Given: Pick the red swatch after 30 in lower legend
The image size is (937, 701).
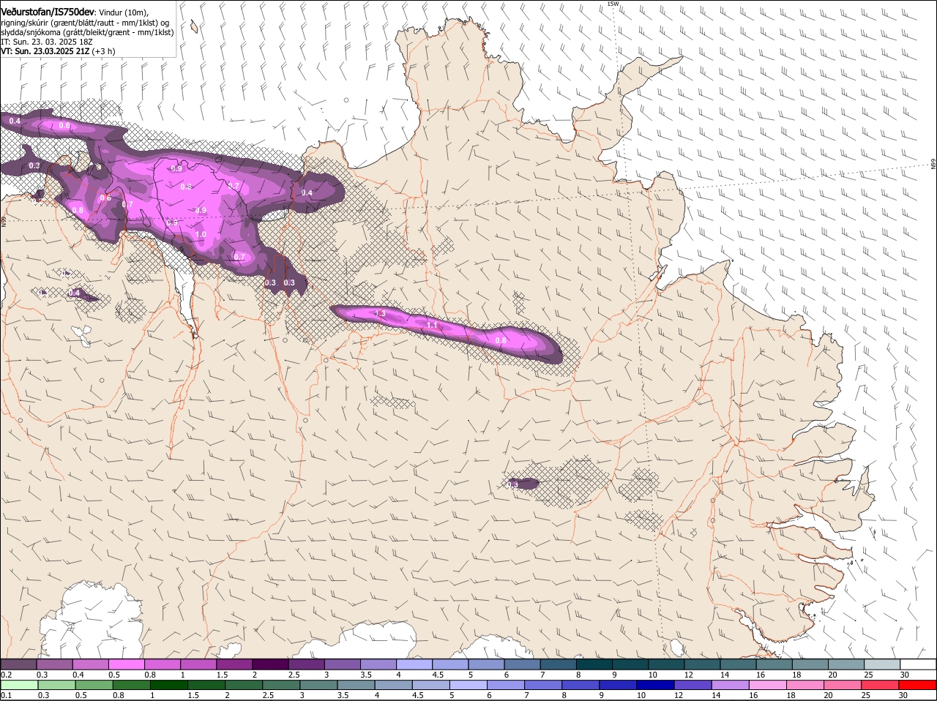Looking at the screenshot, I should [917, 685].
